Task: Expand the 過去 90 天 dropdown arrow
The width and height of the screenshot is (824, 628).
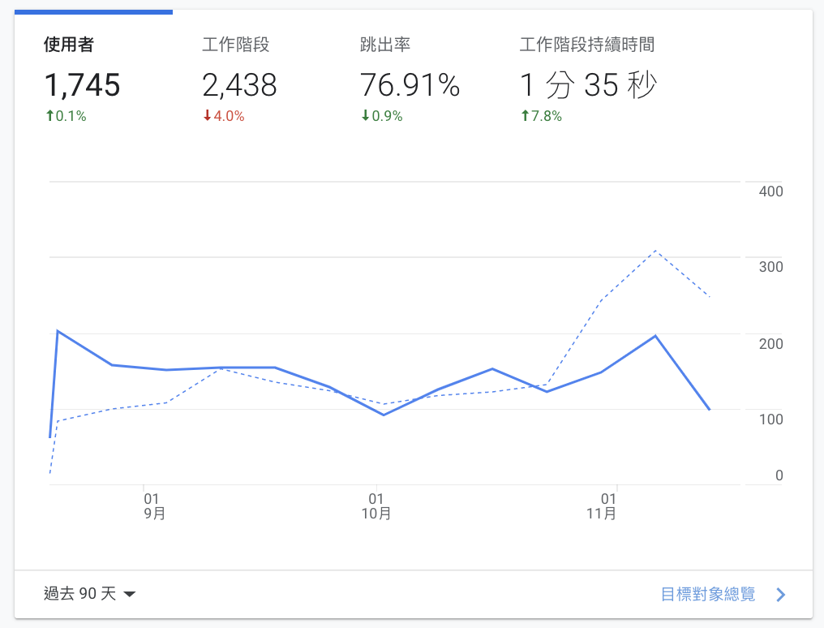Action: tap(130, 595)
